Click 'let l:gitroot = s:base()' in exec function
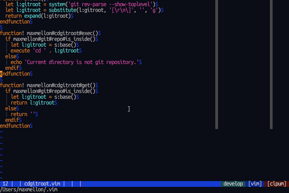Screen dimensions: 289x193 43,45
